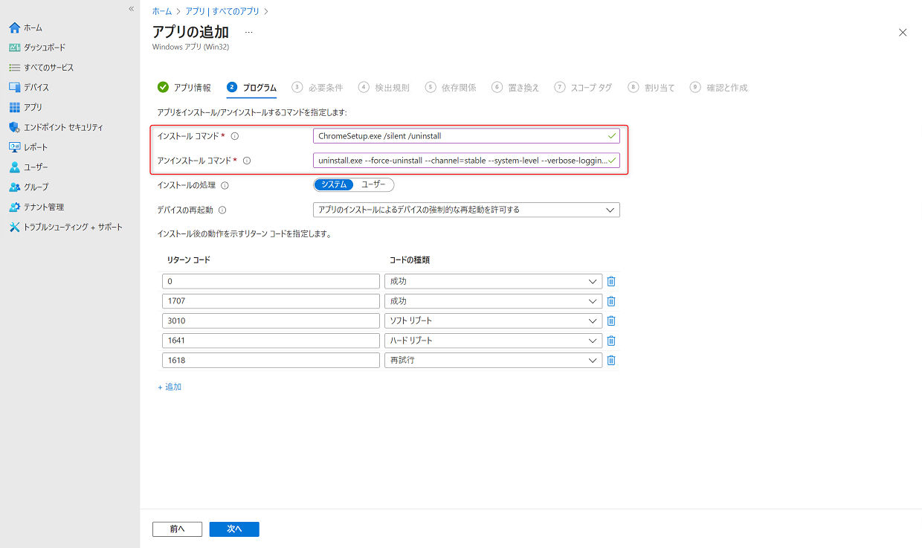Delete the return code 1707 row

(611, 301)
